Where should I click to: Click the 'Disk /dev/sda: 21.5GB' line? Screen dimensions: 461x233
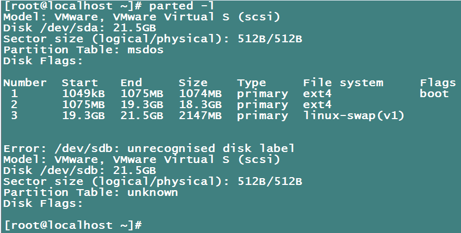[x=79, y=28]
